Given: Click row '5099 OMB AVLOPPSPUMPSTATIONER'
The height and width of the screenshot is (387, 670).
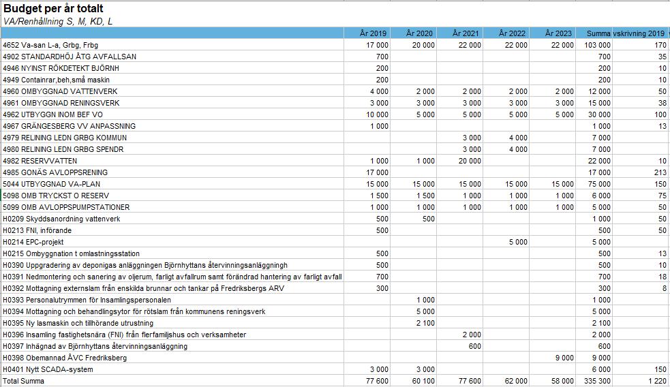Looking at the screenshot, I should pos(335,207).
